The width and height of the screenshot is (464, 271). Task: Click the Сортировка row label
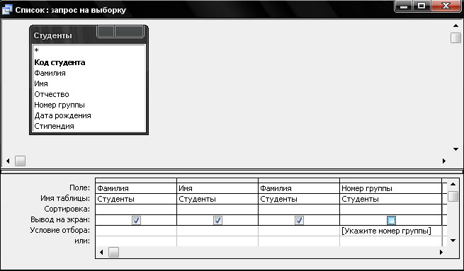67,209
